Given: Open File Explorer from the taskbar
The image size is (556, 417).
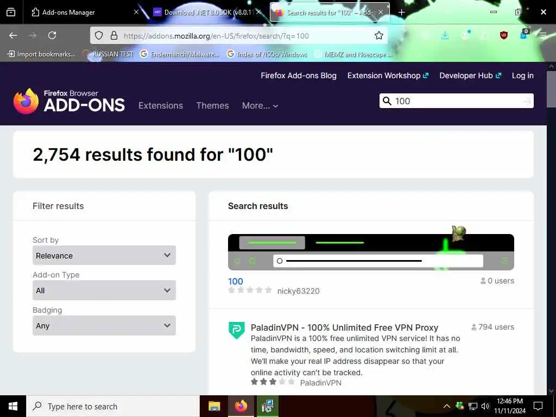Looking at the screenshot, I should point(214,406).
